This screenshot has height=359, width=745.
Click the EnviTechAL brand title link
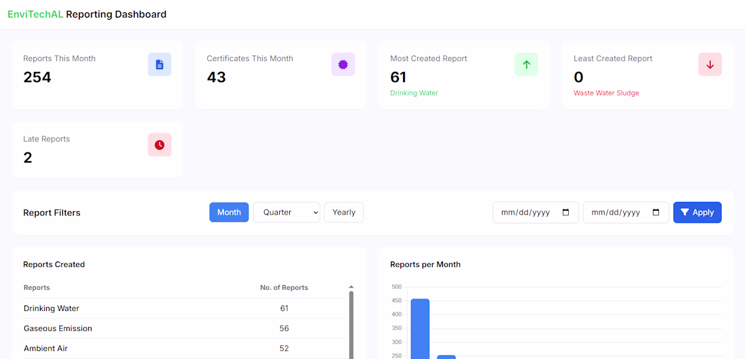[x=35, y=14]
